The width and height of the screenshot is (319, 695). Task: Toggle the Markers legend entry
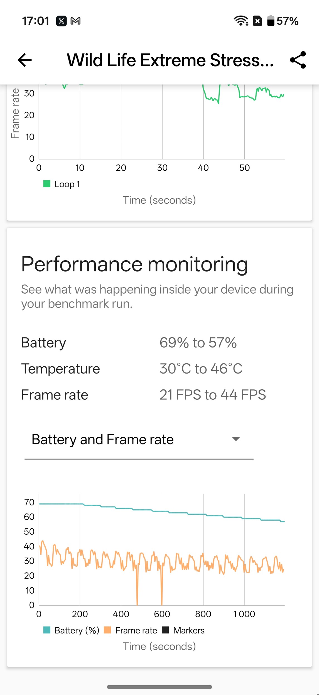pyautogui.click(x=184, y=630)
